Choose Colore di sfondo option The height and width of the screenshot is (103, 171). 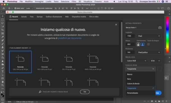(140, 84)
